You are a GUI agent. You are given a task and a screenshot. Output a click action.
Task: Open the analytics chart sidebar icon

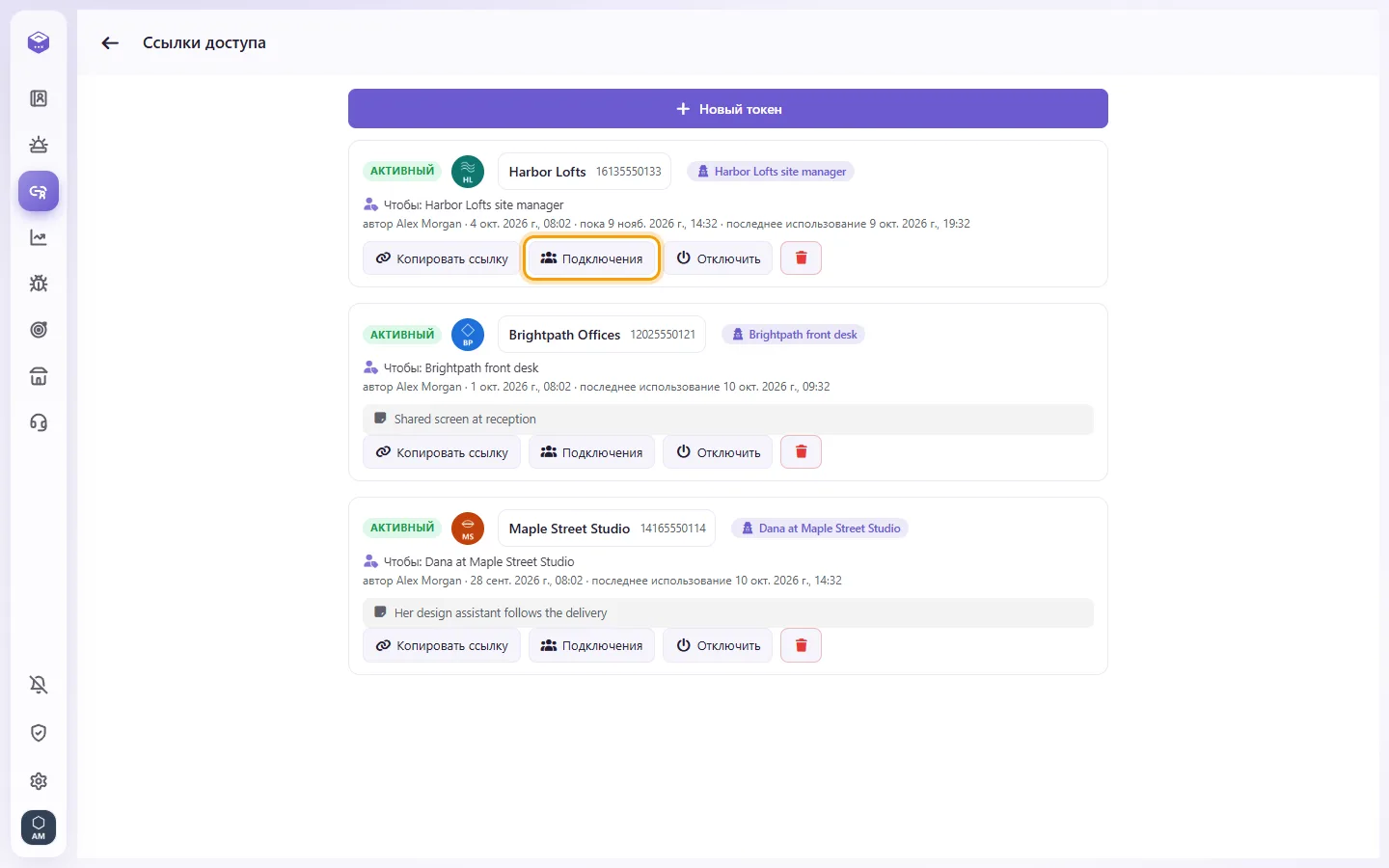[39, 237]
